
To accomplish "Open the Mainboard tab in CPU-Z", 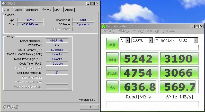I will point(32,10).
